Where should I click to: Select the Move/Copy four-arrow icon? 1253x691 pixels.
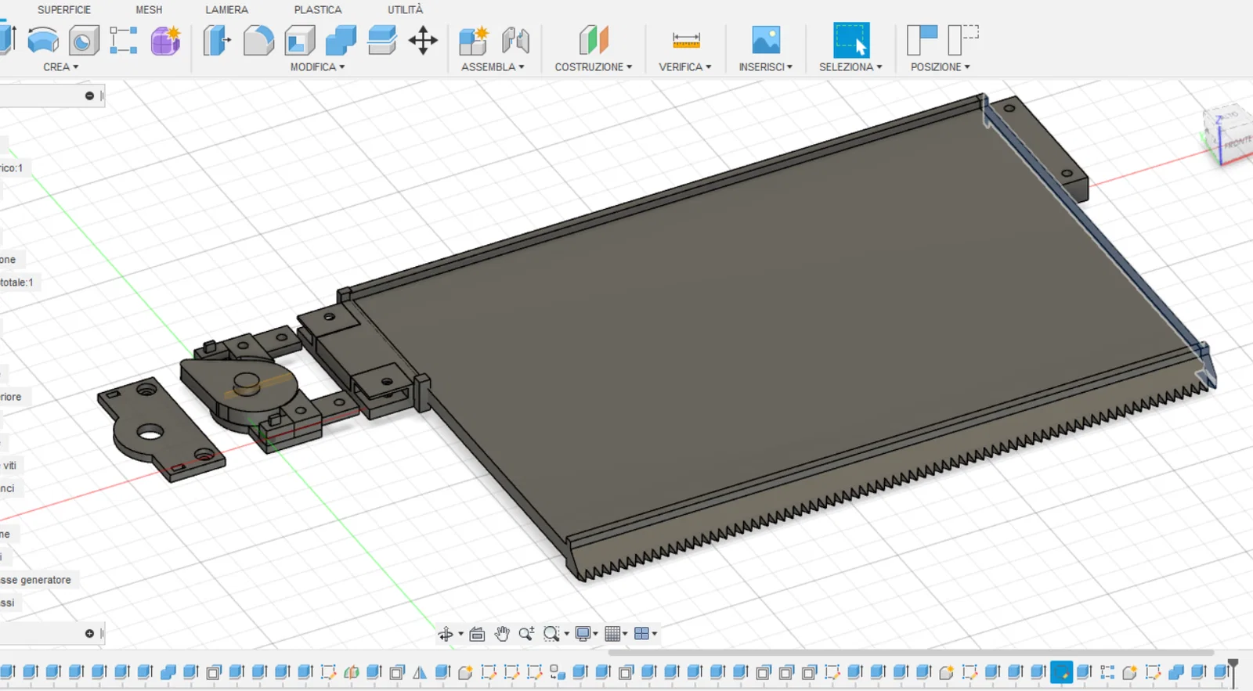click(423, 40)
